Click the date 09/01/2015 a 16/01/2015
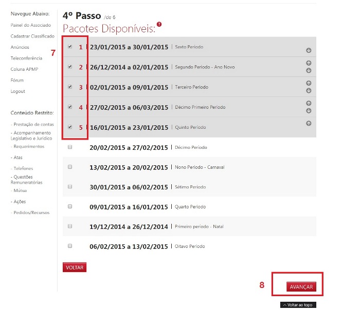360x310 pixels. pos(129,207)
